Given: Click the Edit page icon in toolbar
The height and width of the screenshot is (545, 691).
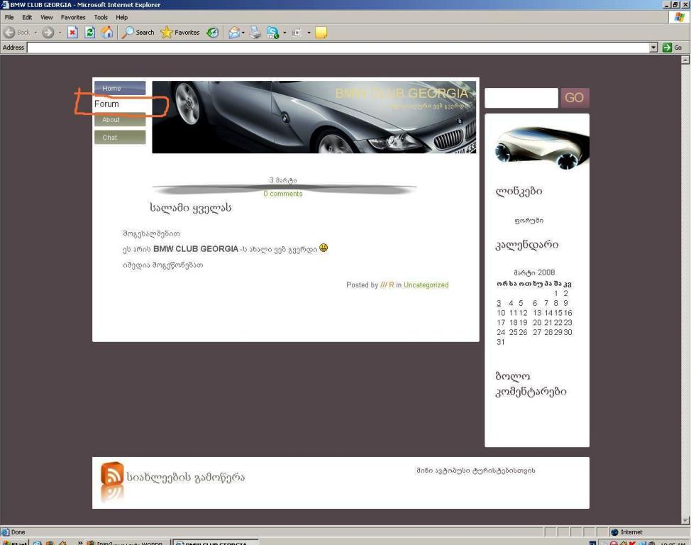Looking at the screenshot, I should [x=297, y=32].
